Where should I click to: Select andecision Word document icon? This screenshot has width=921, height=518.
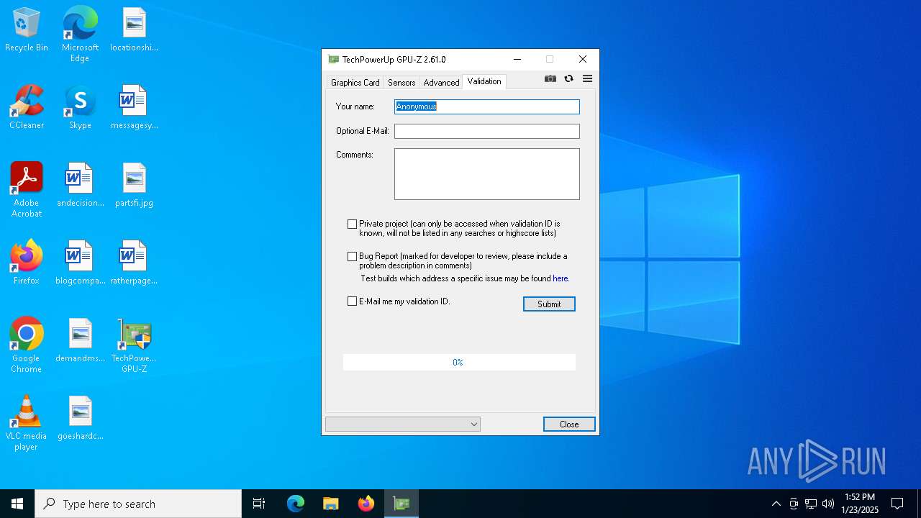click(x=80, y=186)
